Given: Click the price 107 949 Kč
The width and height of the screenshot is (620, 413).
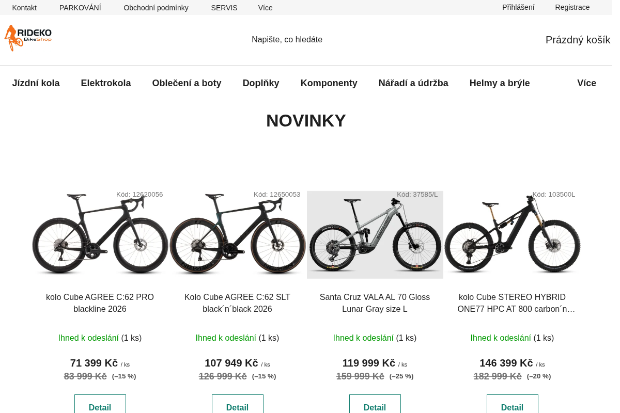Looking at the screenshot, I should [231, 363].
